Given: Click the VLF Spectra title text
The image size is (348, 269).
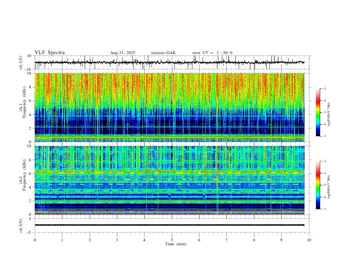Looking at the screenshot, I should tap(50, 53).
